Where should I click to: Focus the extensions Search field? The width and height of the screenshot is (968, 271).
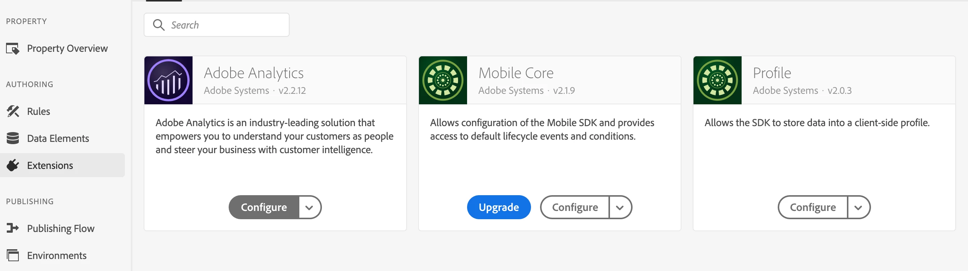pyautogui.click(x=226, y=25)
